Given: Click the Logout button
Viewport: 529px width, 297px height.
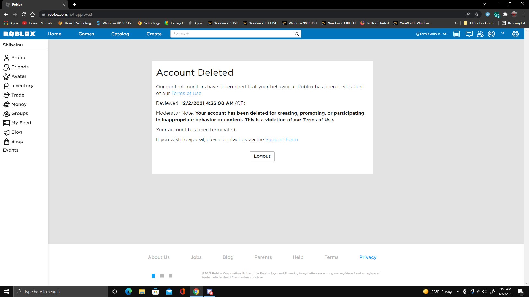Looking at the screenshot, I should (262, 156).
